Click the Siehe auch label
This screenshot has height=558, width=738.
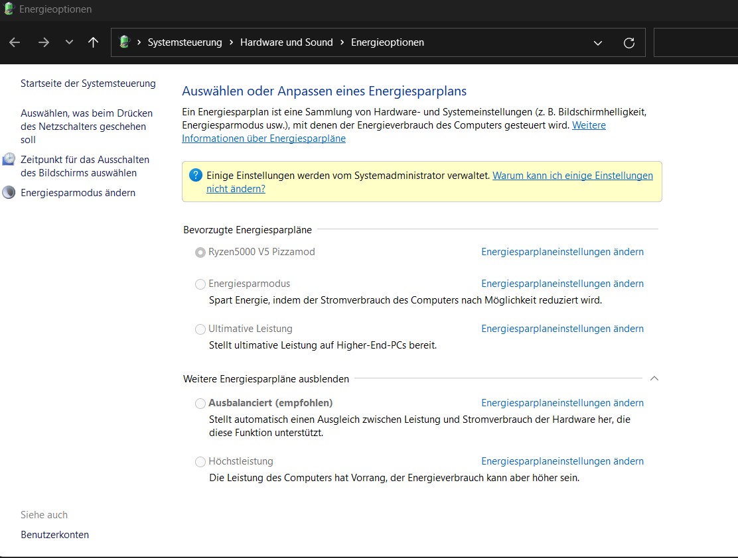coord(44,515)
